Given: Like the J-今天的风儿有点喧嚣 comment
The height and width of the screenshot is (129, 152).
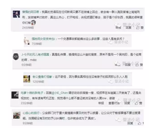Looking at the screenshot, I should (139, 65).
